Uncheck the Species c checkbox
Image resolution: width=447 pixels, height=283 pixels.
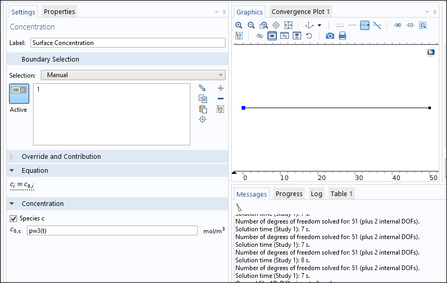coord(14,218)
